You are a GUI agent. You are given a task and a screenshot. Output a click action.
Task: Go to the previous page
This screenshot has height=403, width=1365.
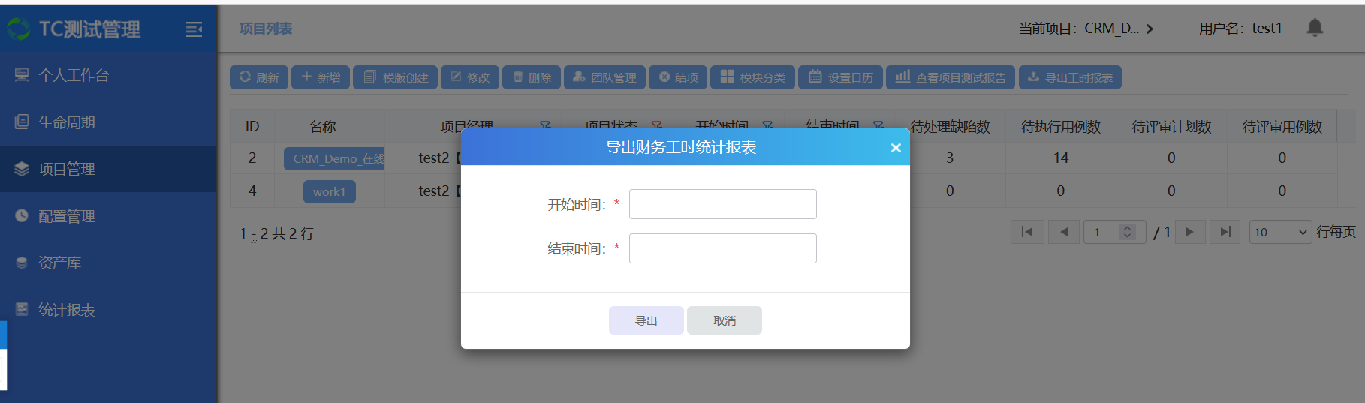[1064, 232]
